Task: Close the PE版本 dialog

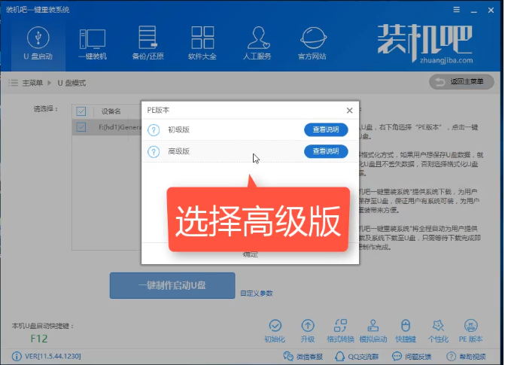Action: tap(349, 111)
